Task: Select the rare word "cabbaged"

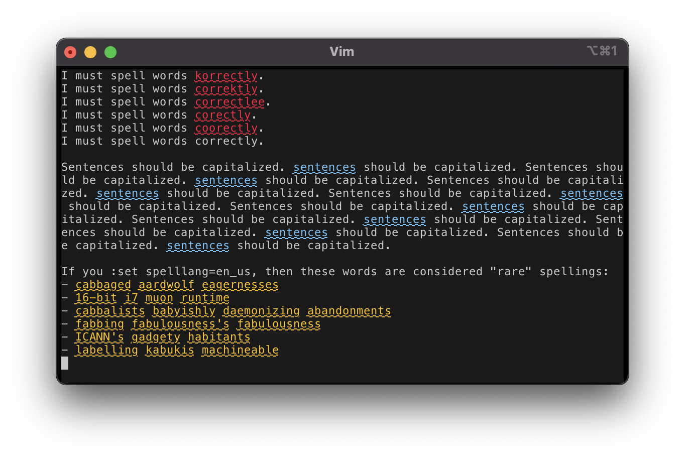Action: (x=103, y=285)
